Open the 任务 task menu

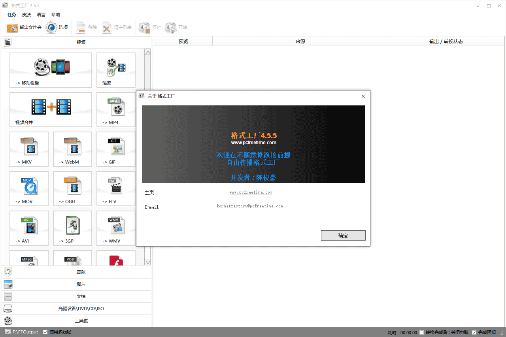click(x=11, y=15)
